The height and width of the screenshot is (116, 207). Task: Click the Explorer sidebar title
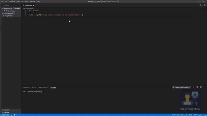coord(6,5)
